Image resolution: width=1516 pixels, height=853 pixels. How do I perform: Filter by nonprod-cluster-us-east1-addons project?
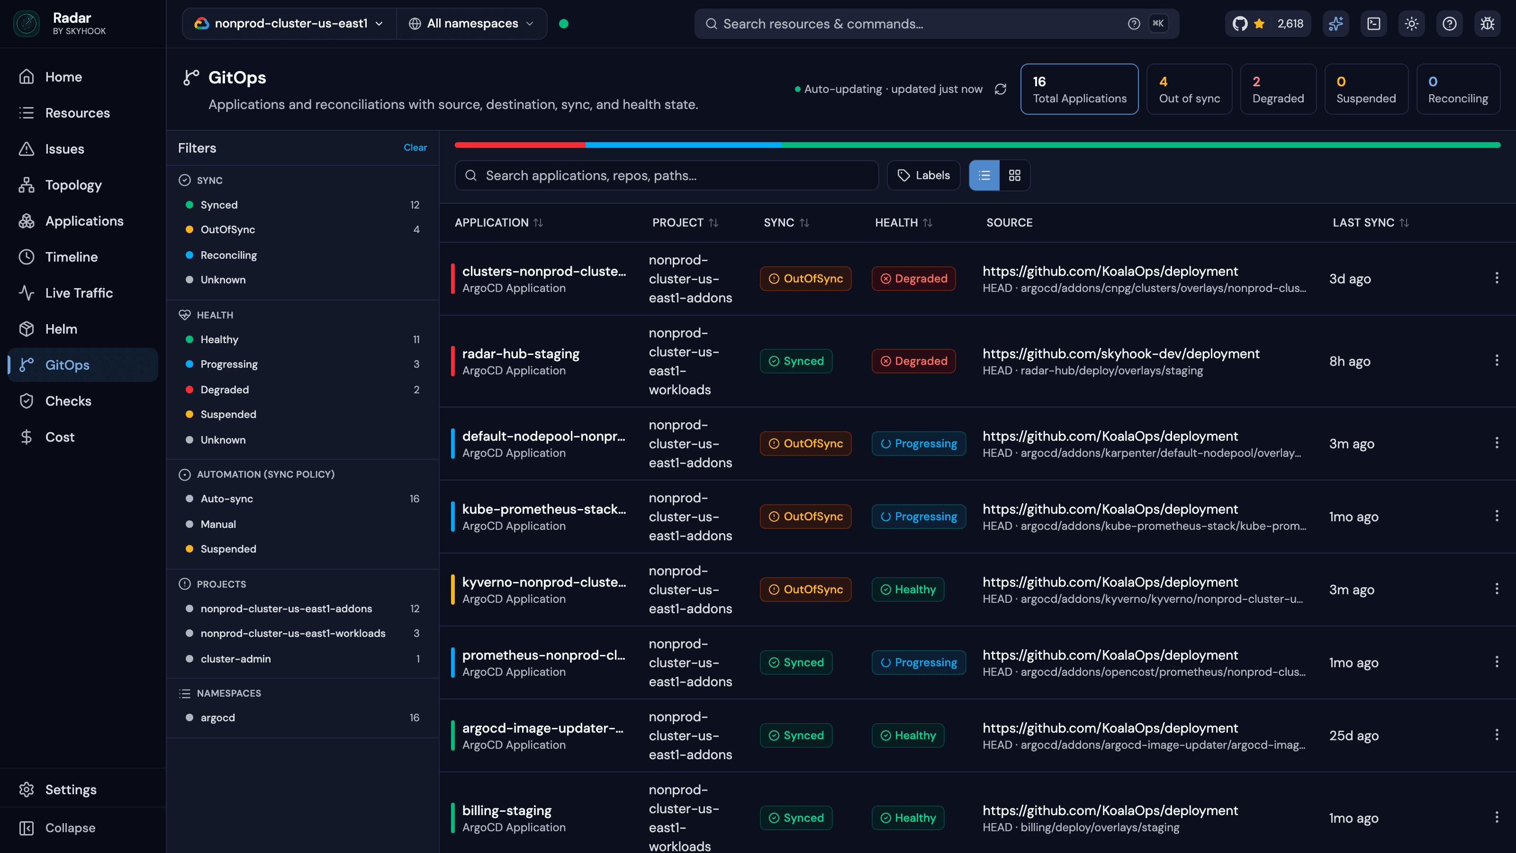click(x=303, y=608)
